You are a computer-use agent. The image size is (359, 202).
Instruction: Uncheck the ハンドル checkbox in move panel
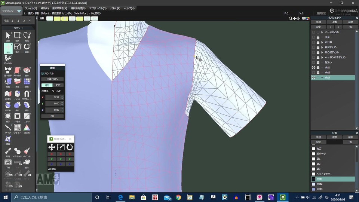[x=43, y=74]
